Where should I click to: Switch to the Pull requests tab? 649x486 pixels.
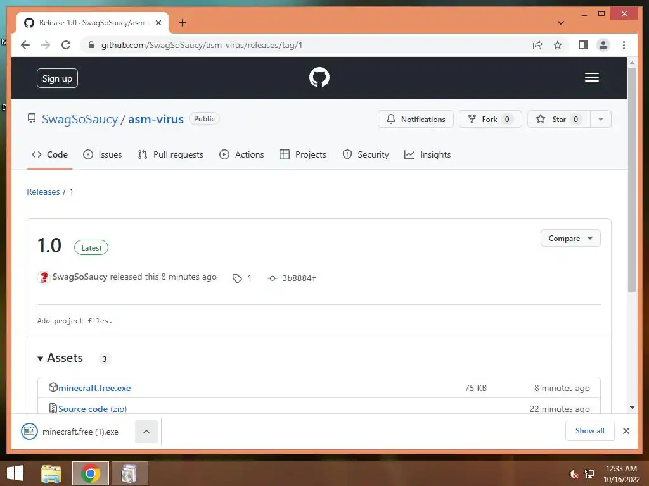170,154
